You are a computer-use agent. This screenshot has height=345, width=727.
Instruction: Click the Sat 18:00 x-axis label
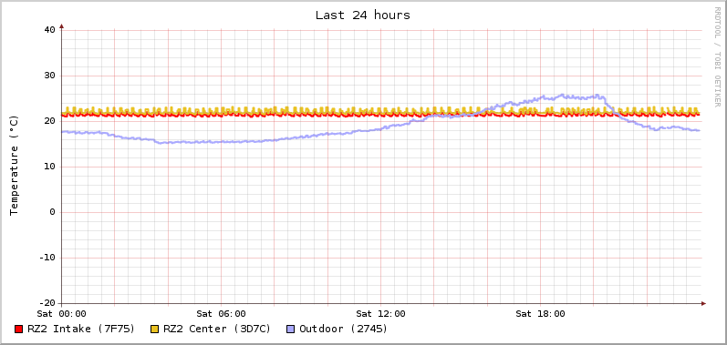point(540,313)
